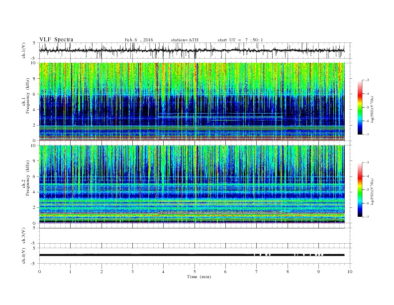Select the "start UT = 7 :50: 1" text

[x=240, y=40]
